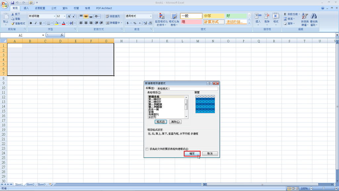Image resolution: width=339 pixels, height=191 pixels.
Task: Select 整個表格 in table elements list
Action: click(154, 97)
